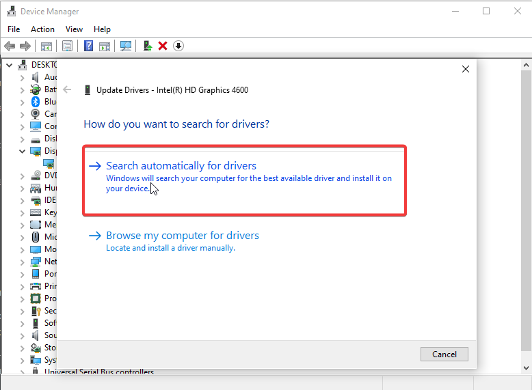The image size is (532, 390).
Task: Select the Computer category in tree
Action: [44, 126]
